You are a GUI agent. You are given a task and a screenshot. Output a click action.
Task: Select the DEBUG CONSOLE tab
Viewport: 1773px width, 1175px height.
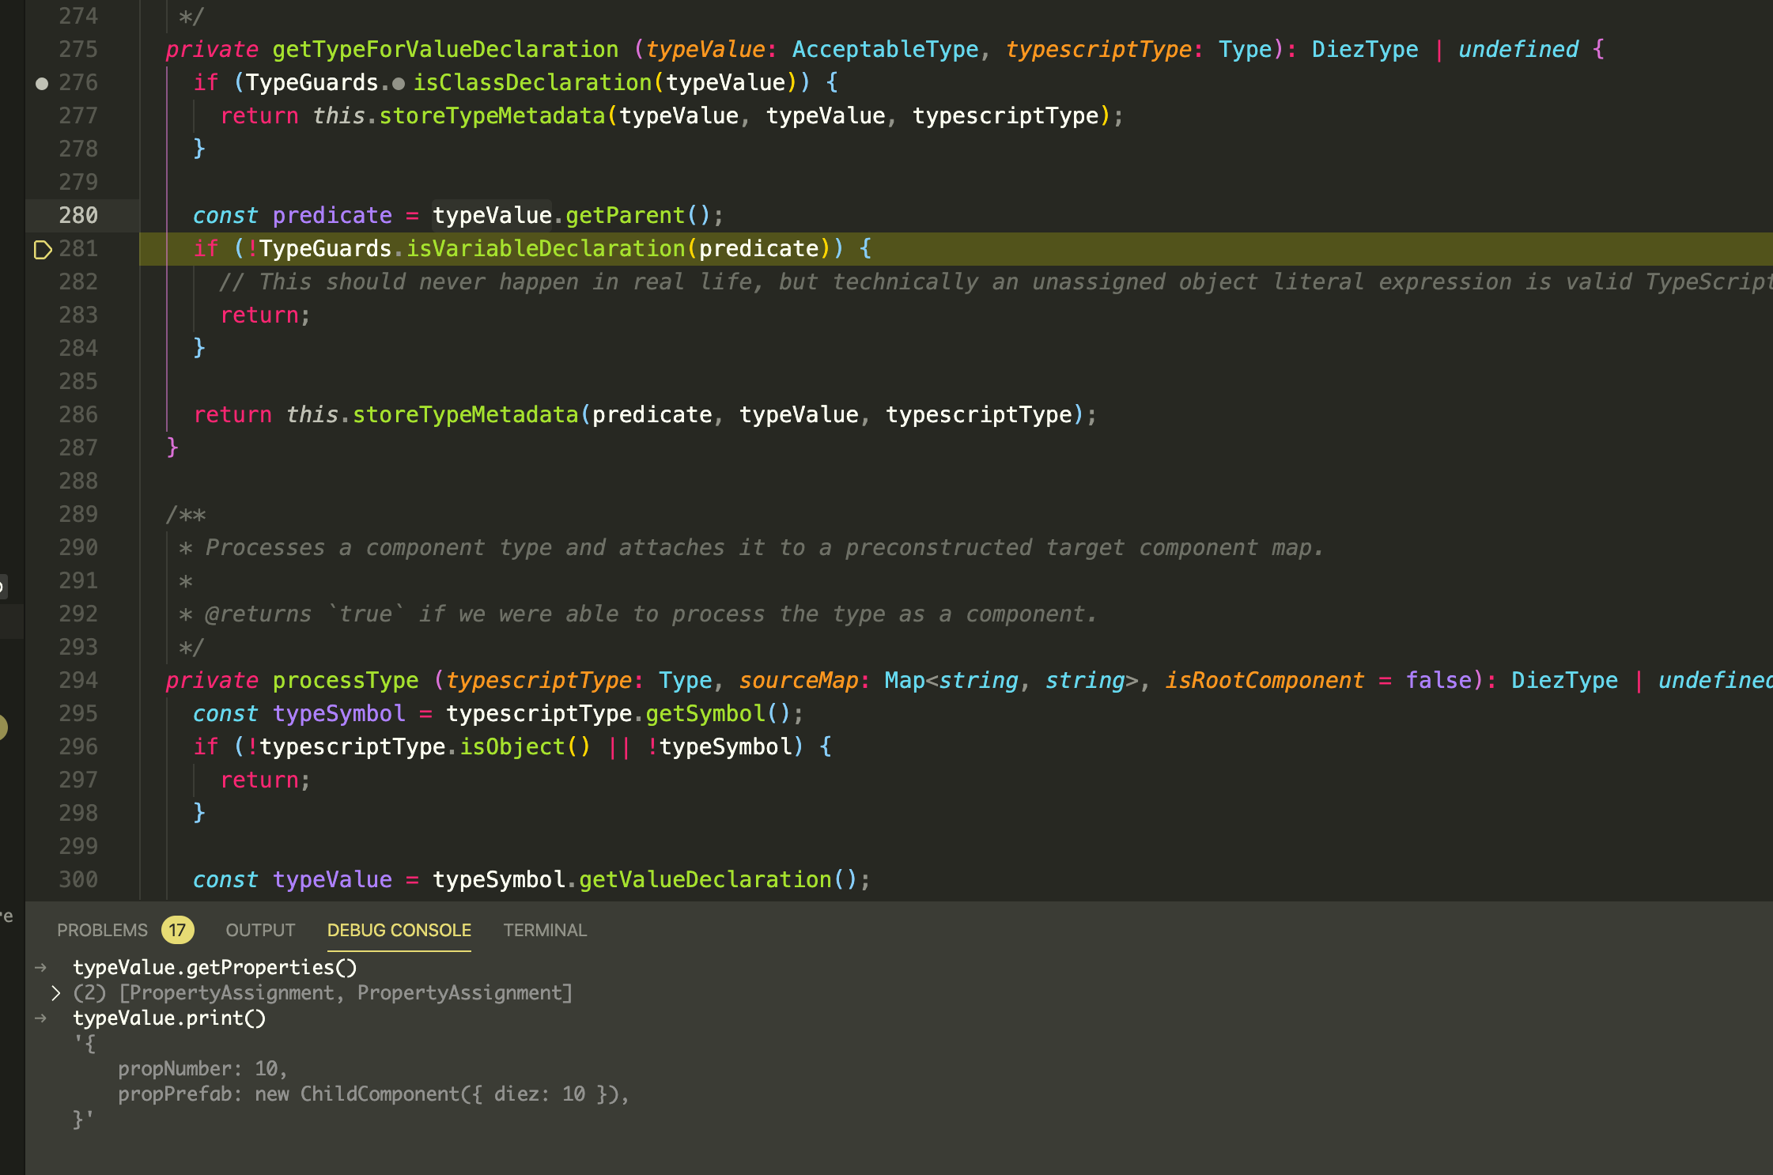coord(399,930)
